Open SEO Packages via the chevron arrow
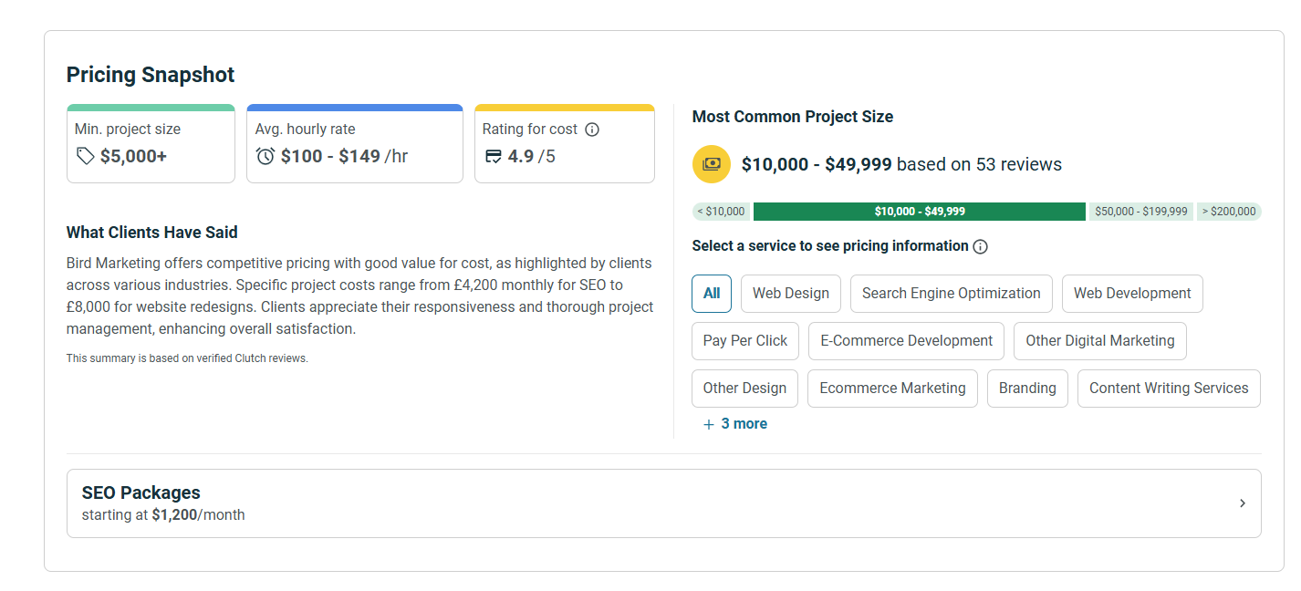This screenshot has height=591, width=1301. [1242, 503]
